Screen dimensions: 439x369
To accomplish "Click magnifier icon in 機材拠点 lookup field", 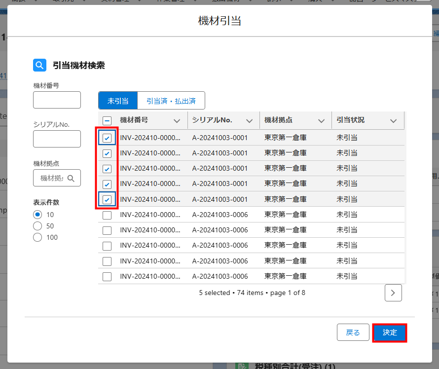I will (x=71, y=178).
